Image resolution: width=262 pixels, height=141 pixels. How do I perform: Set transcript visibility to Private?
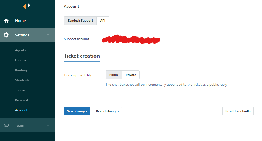(x=131, y=75)
